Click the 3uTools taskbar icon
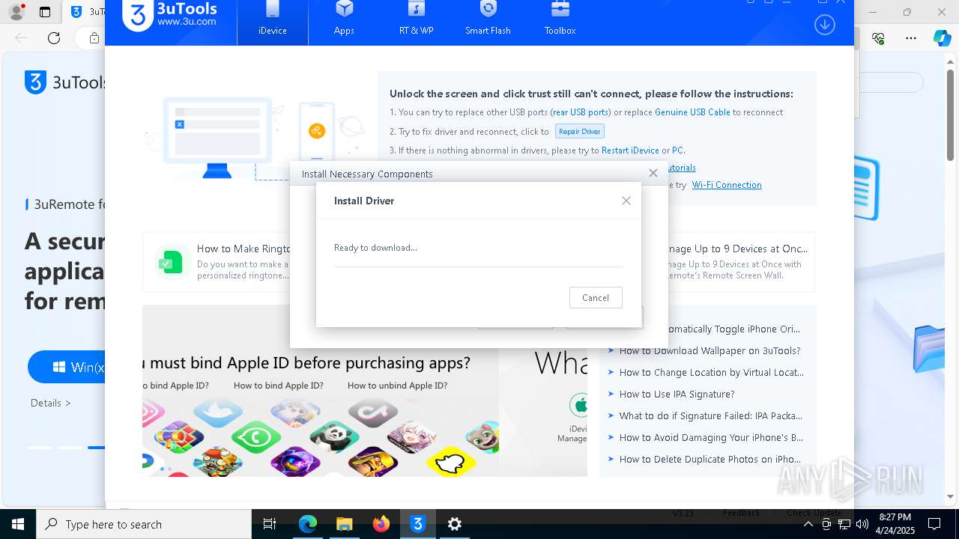 [418, 524]
